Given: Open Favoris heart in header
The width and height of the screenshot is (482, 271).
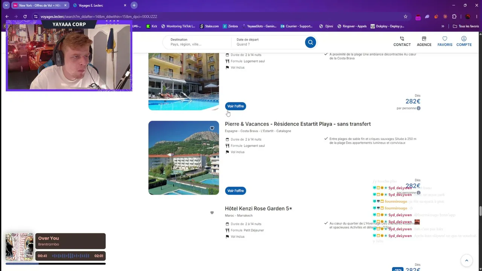Looking at the screenshot, I should coord(445,39).
